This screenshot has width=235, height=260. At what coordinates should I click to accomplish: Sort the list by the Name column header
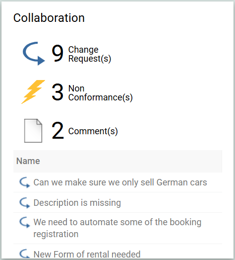coord(28,161)
